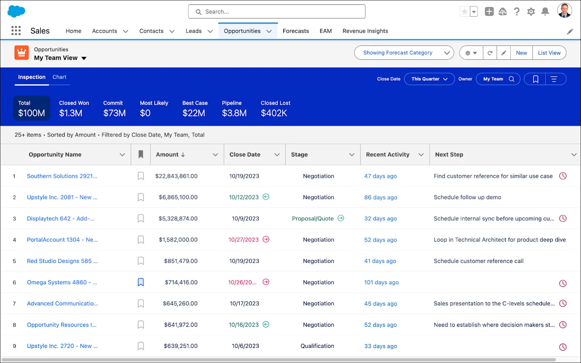Click the horizontal scrollbar at bottom
Viewport: 581px width, 363px height.
tap(279, 360)
